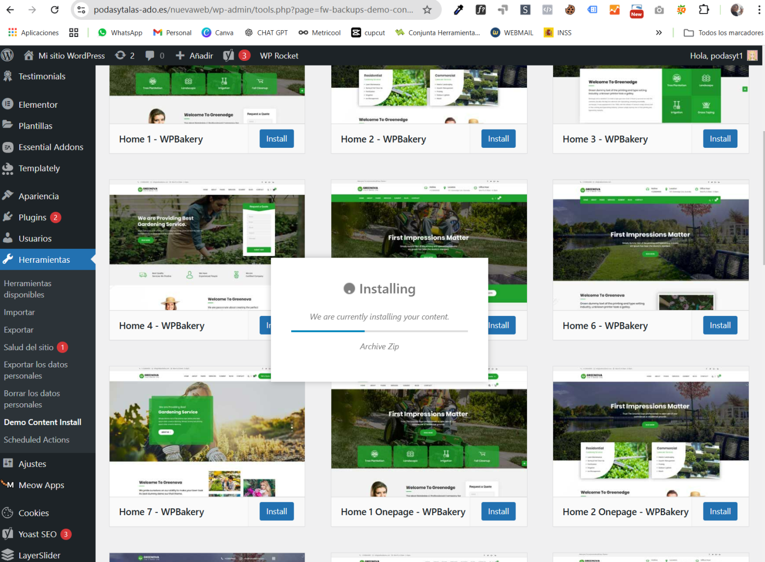Click the Ajustes settings icon
Image resolution: width=765 pixels, height=562 pixels.
(8, 463)
